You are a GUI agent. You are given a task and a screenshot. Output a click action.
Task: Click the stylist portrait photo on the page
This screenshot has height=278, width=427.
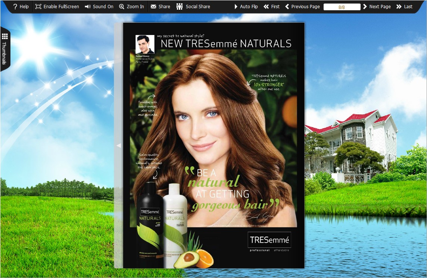(x=145, y=44)
